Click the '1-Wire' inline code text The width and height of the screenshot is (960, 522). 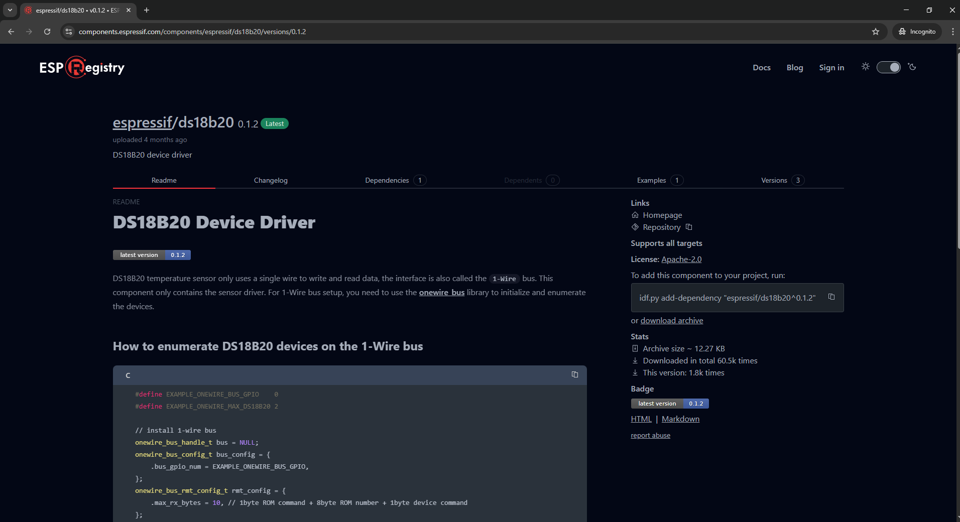tap(504, 279)
